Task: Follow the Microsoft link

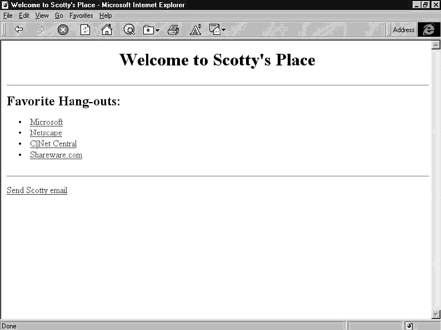Action: (x=46, y=122)
